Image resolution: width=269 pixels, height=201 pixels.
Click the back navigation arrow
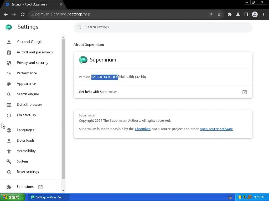pyautogui.click(x=6, y=14)
